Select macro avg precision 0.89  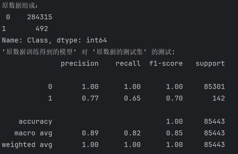pyautogui.click(x=90, y=133)
